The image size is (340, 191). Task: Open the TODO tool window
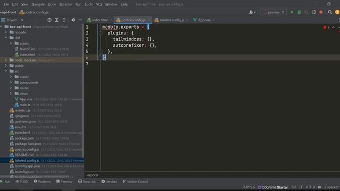point(22,181)
